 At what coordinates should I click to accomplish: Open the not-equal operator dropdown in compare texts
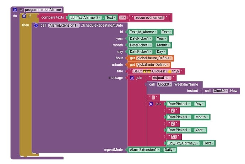coord(122,17)
